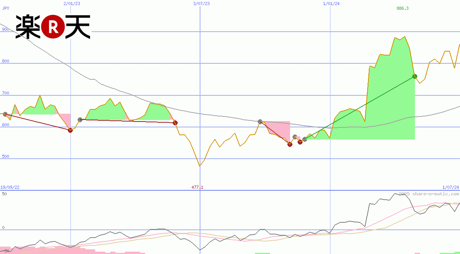Click the 19/09/22 start date
460x254 pixels.
click(10, 187)
